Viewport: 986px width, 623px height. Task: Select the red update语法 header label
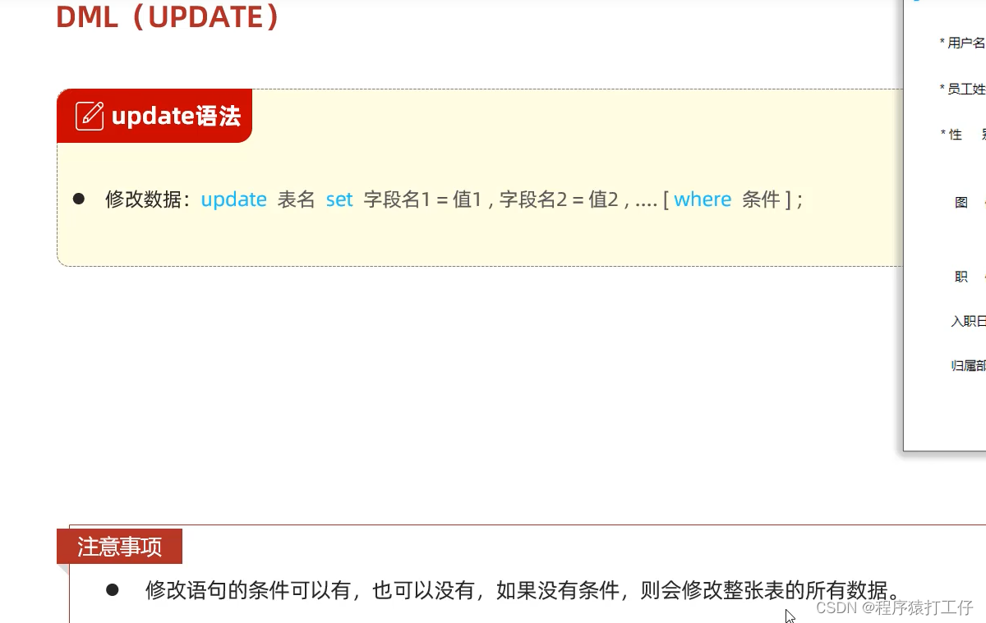(154, 116)
